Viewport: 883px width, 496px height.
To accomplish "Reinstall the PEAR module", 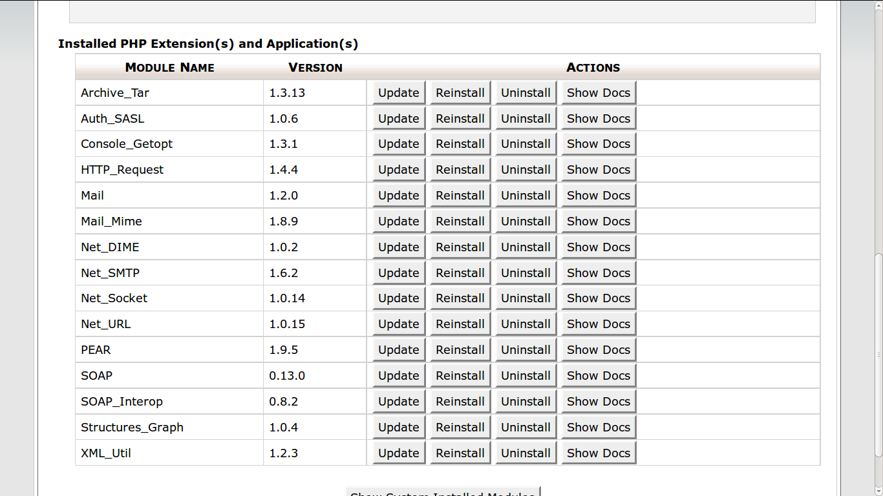I will [460, 350].
